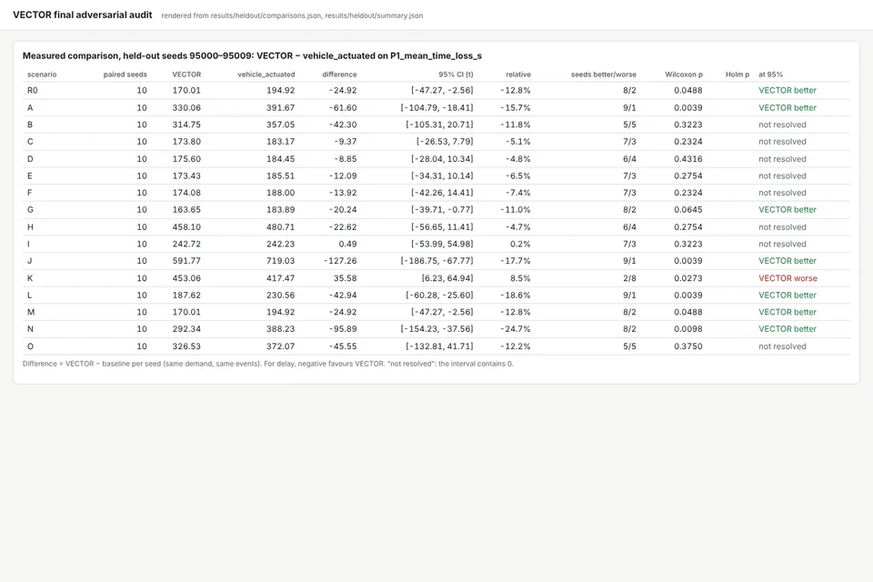Click the "2/8" seeds better/worse cell
Screen dimensions: 873x582
[x=629, y=278]
